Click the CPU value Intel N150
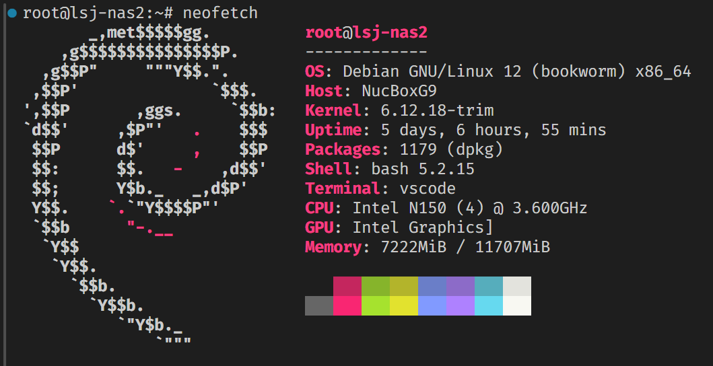This screenshot has width=713, height=366. [395, 208]
